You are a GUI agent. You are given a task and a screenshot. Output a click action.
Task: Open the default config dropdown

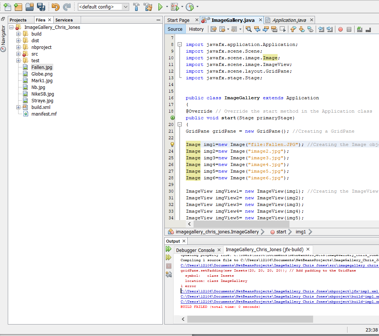(x=125, y=7)
